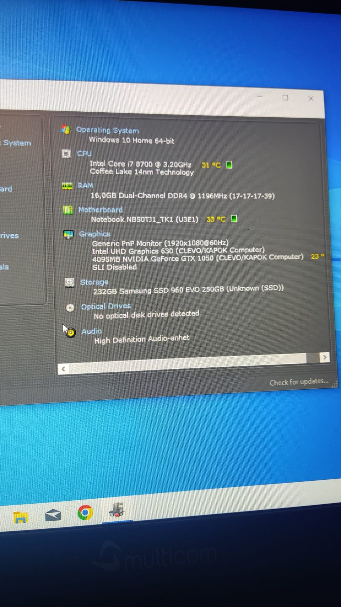
Task: Select the Notebook NB50TJ1_TK1 (U3E1) text
Action: point(145,219)
